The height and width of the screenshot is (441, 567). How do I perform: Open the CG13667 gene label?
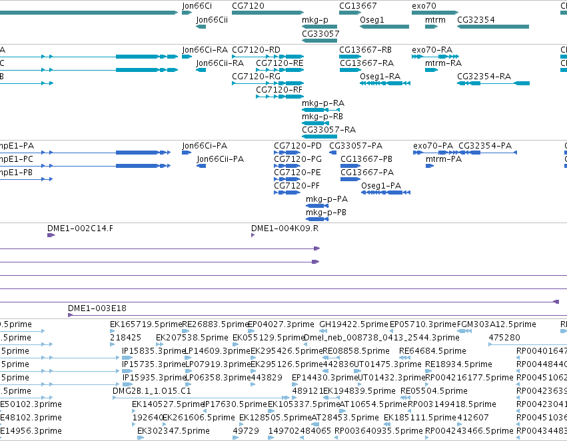pyautogui.click(x=358, y=6)
